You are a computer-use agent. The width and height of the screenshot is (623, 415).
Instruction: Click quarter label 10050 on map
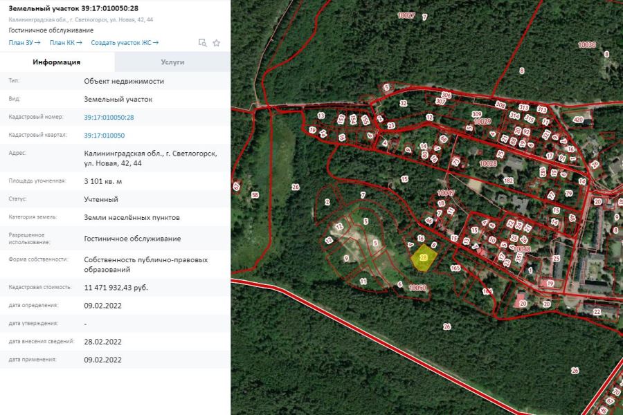tap(417, 287)
